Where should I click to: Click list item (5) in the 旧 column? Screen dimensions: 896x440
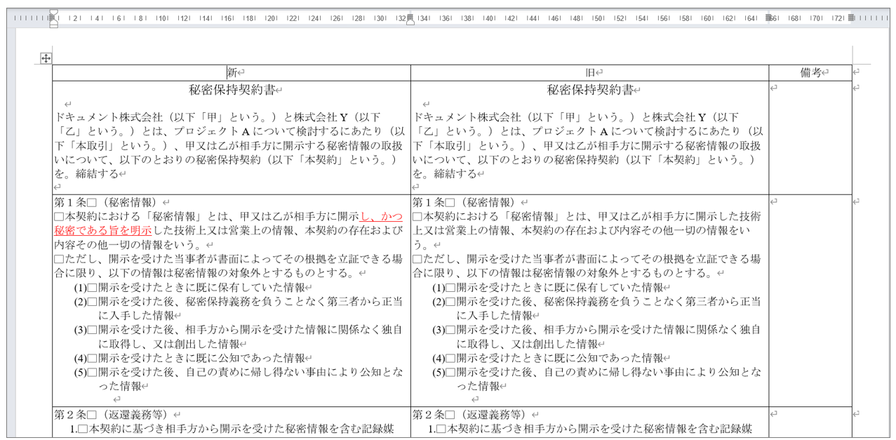pos(596,372)
